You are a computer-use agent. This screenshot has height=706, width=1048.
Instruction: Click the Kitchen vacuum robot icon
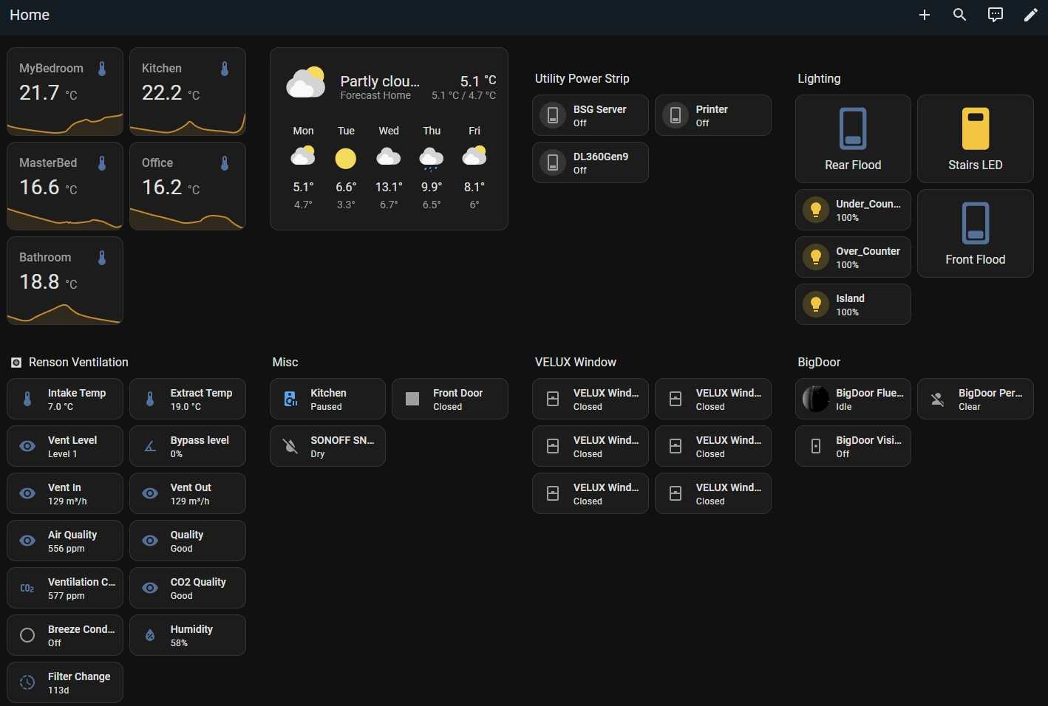(290, 400)
